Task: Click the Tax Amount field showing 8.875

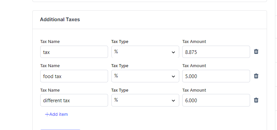Action: (216, 52)
